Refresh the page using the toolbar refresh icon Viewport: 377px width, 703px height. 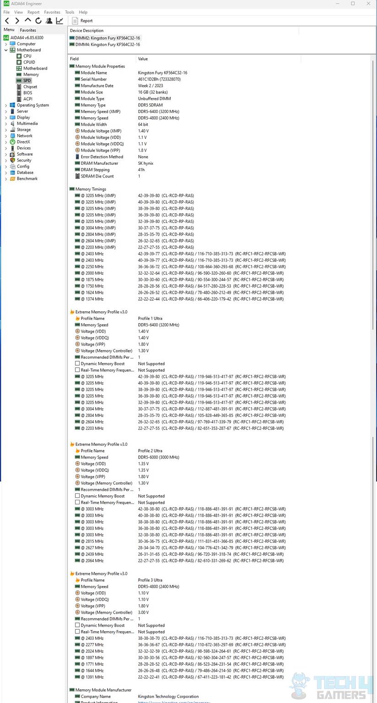pos(38,21)
